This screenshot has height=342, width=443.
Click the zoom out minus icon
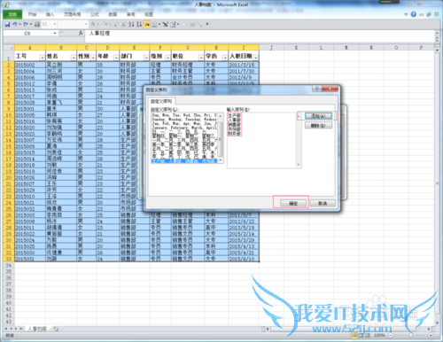[391, 335]
